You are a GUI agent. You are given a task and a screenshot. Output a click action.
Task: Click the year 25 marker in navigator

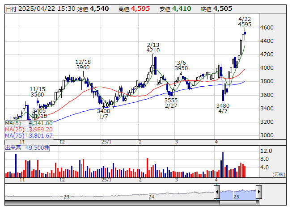pyautogui.click(x=237, y=197)
